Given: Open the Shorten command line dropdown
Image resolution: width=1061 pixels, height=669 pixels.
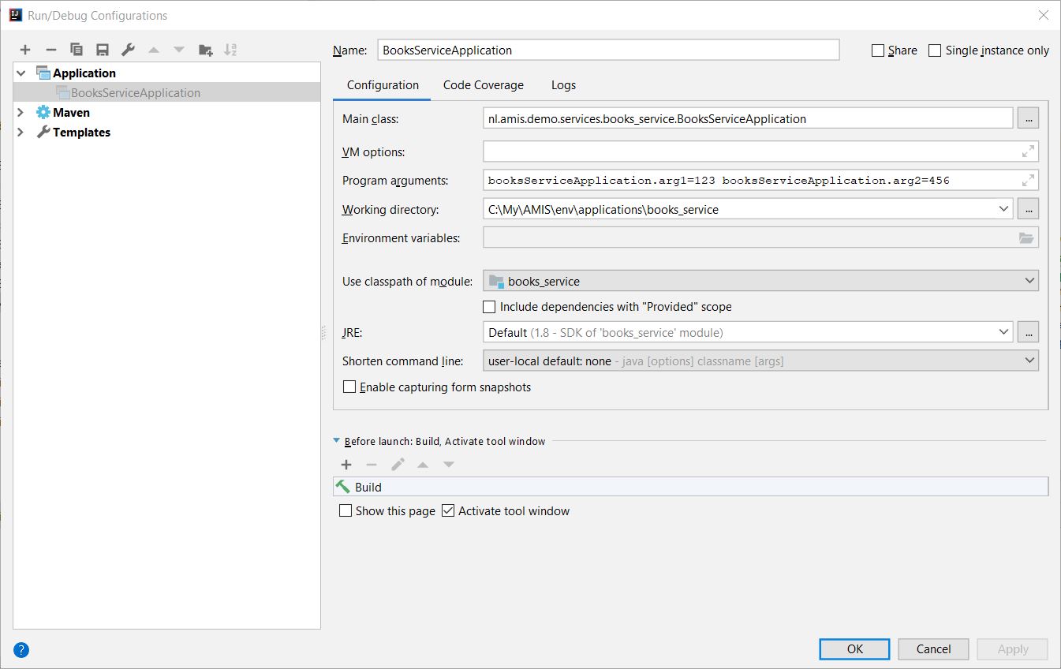Looking at the screenshot, I should click(x=760, y=361).
